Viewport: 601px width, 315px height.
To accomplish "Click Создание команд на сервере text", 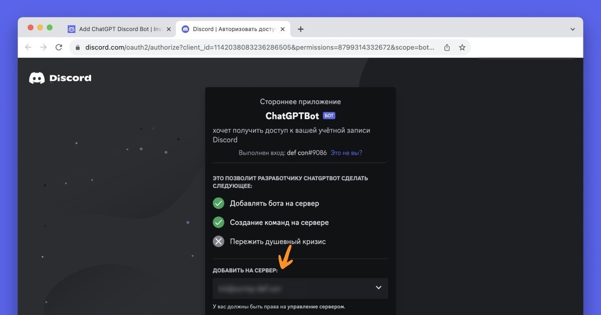I will (279, 222).
